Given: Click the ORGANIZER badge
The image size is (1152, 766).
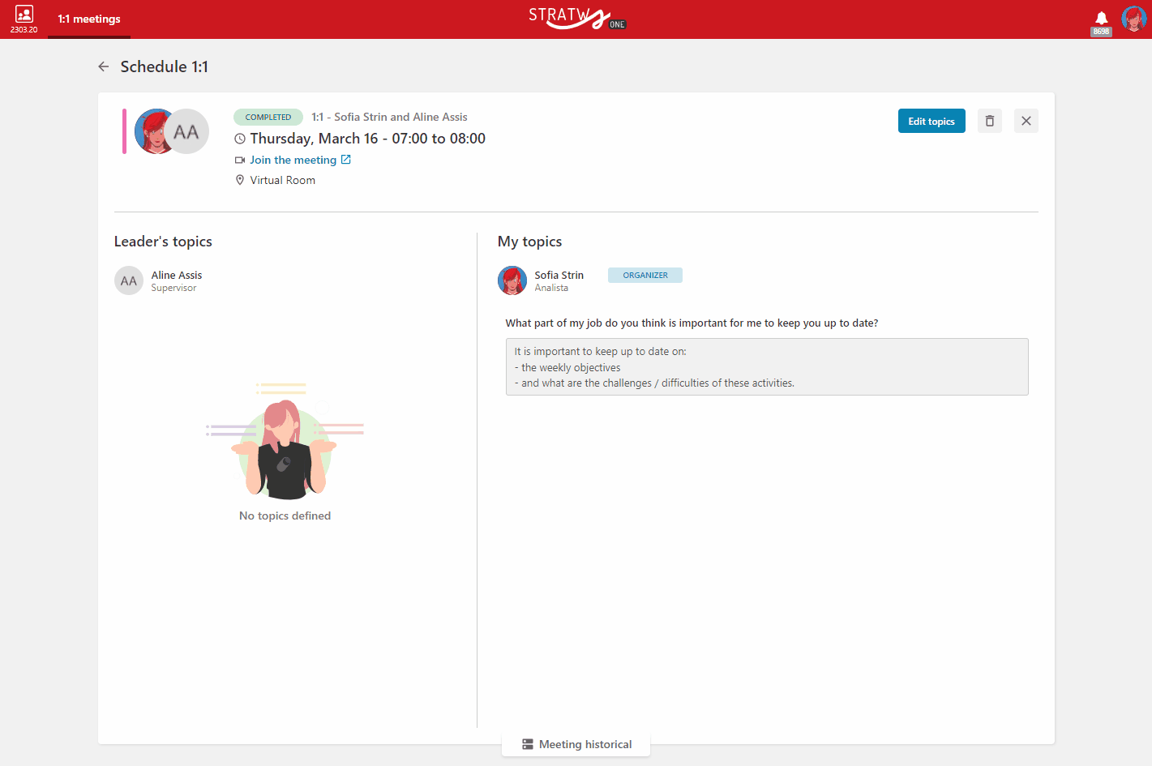Looking at the screenshot, I should click(645, 275).
